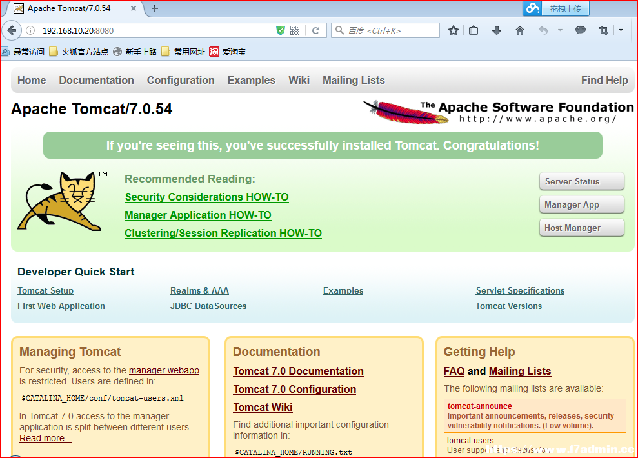Image resolution: width=638 pixels, height=458 pixels.
Task: Click the undo arrow toolbar icon
Action: pos(543,30)
